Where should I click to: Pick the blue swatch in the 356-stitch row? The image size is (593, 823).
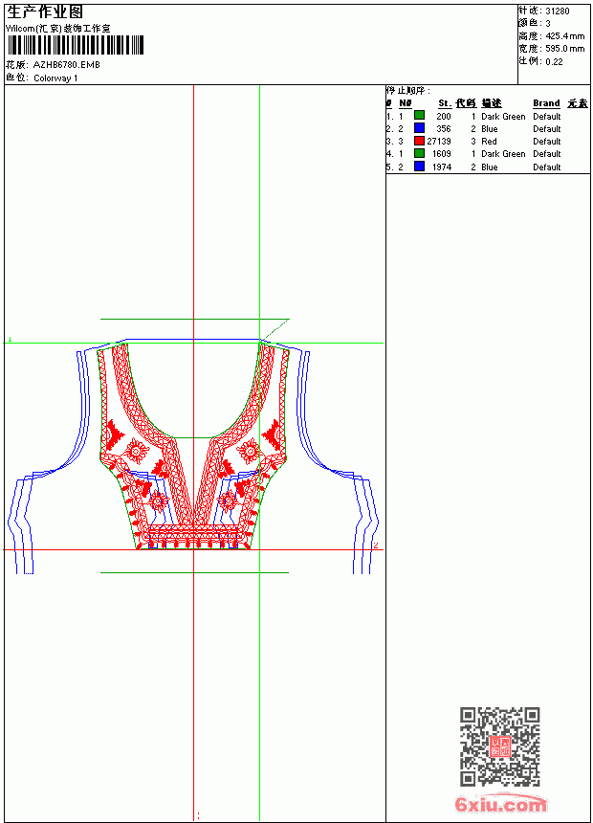point(419,128)
